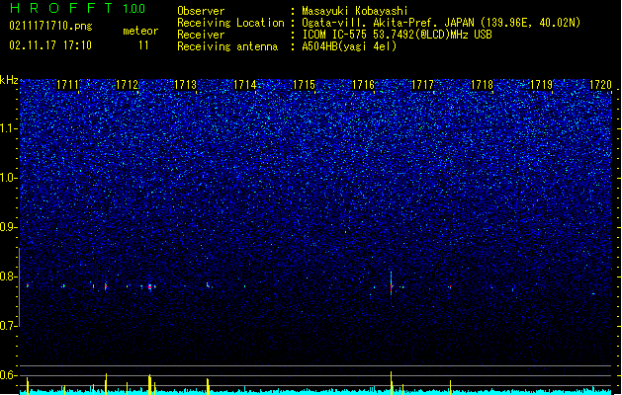Click the meteor label
This screenshot has height=395, width=622.
(x=140, y=31)
